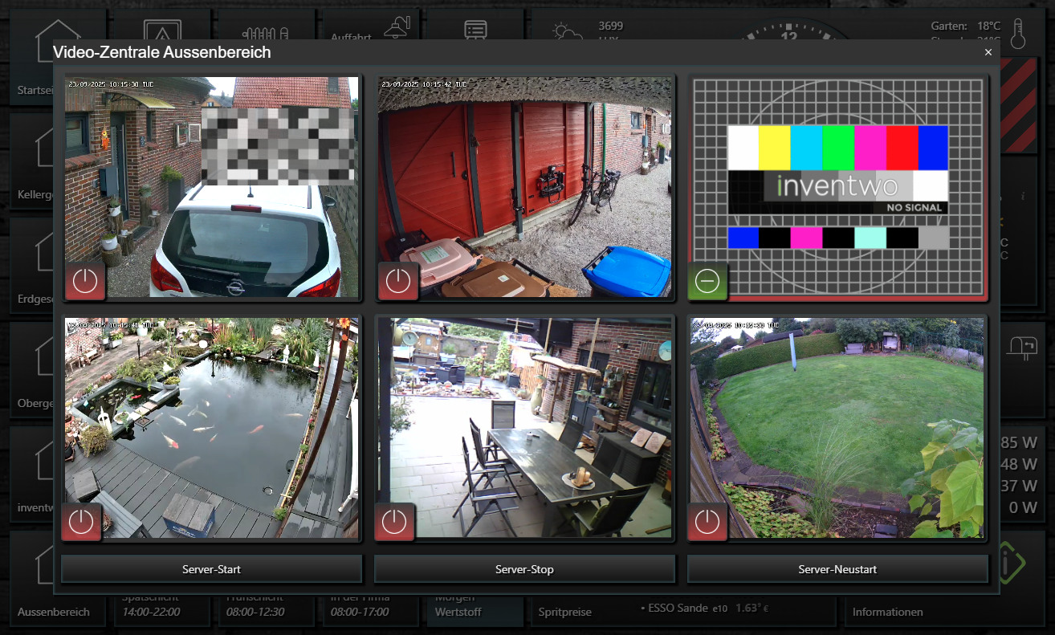Open the Aussenbereich navigation item
Viewport: 1055px width, 635px height.
coord(53,612)
